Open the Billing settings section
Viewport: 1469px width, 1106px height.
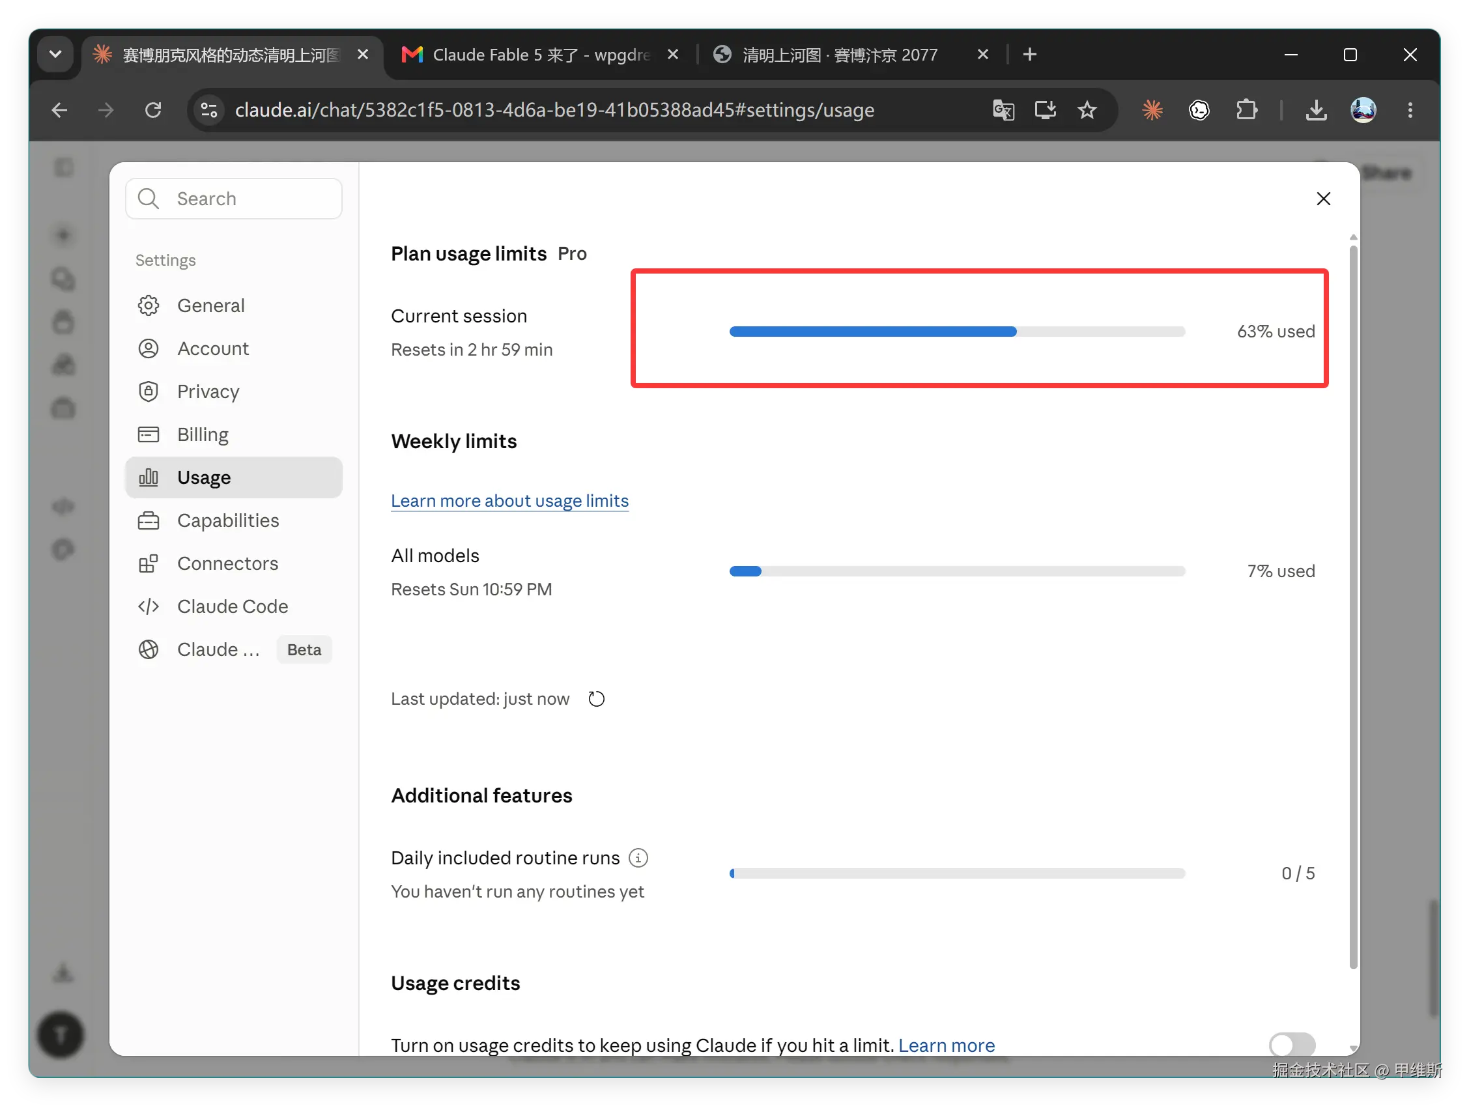pos(234,434)
